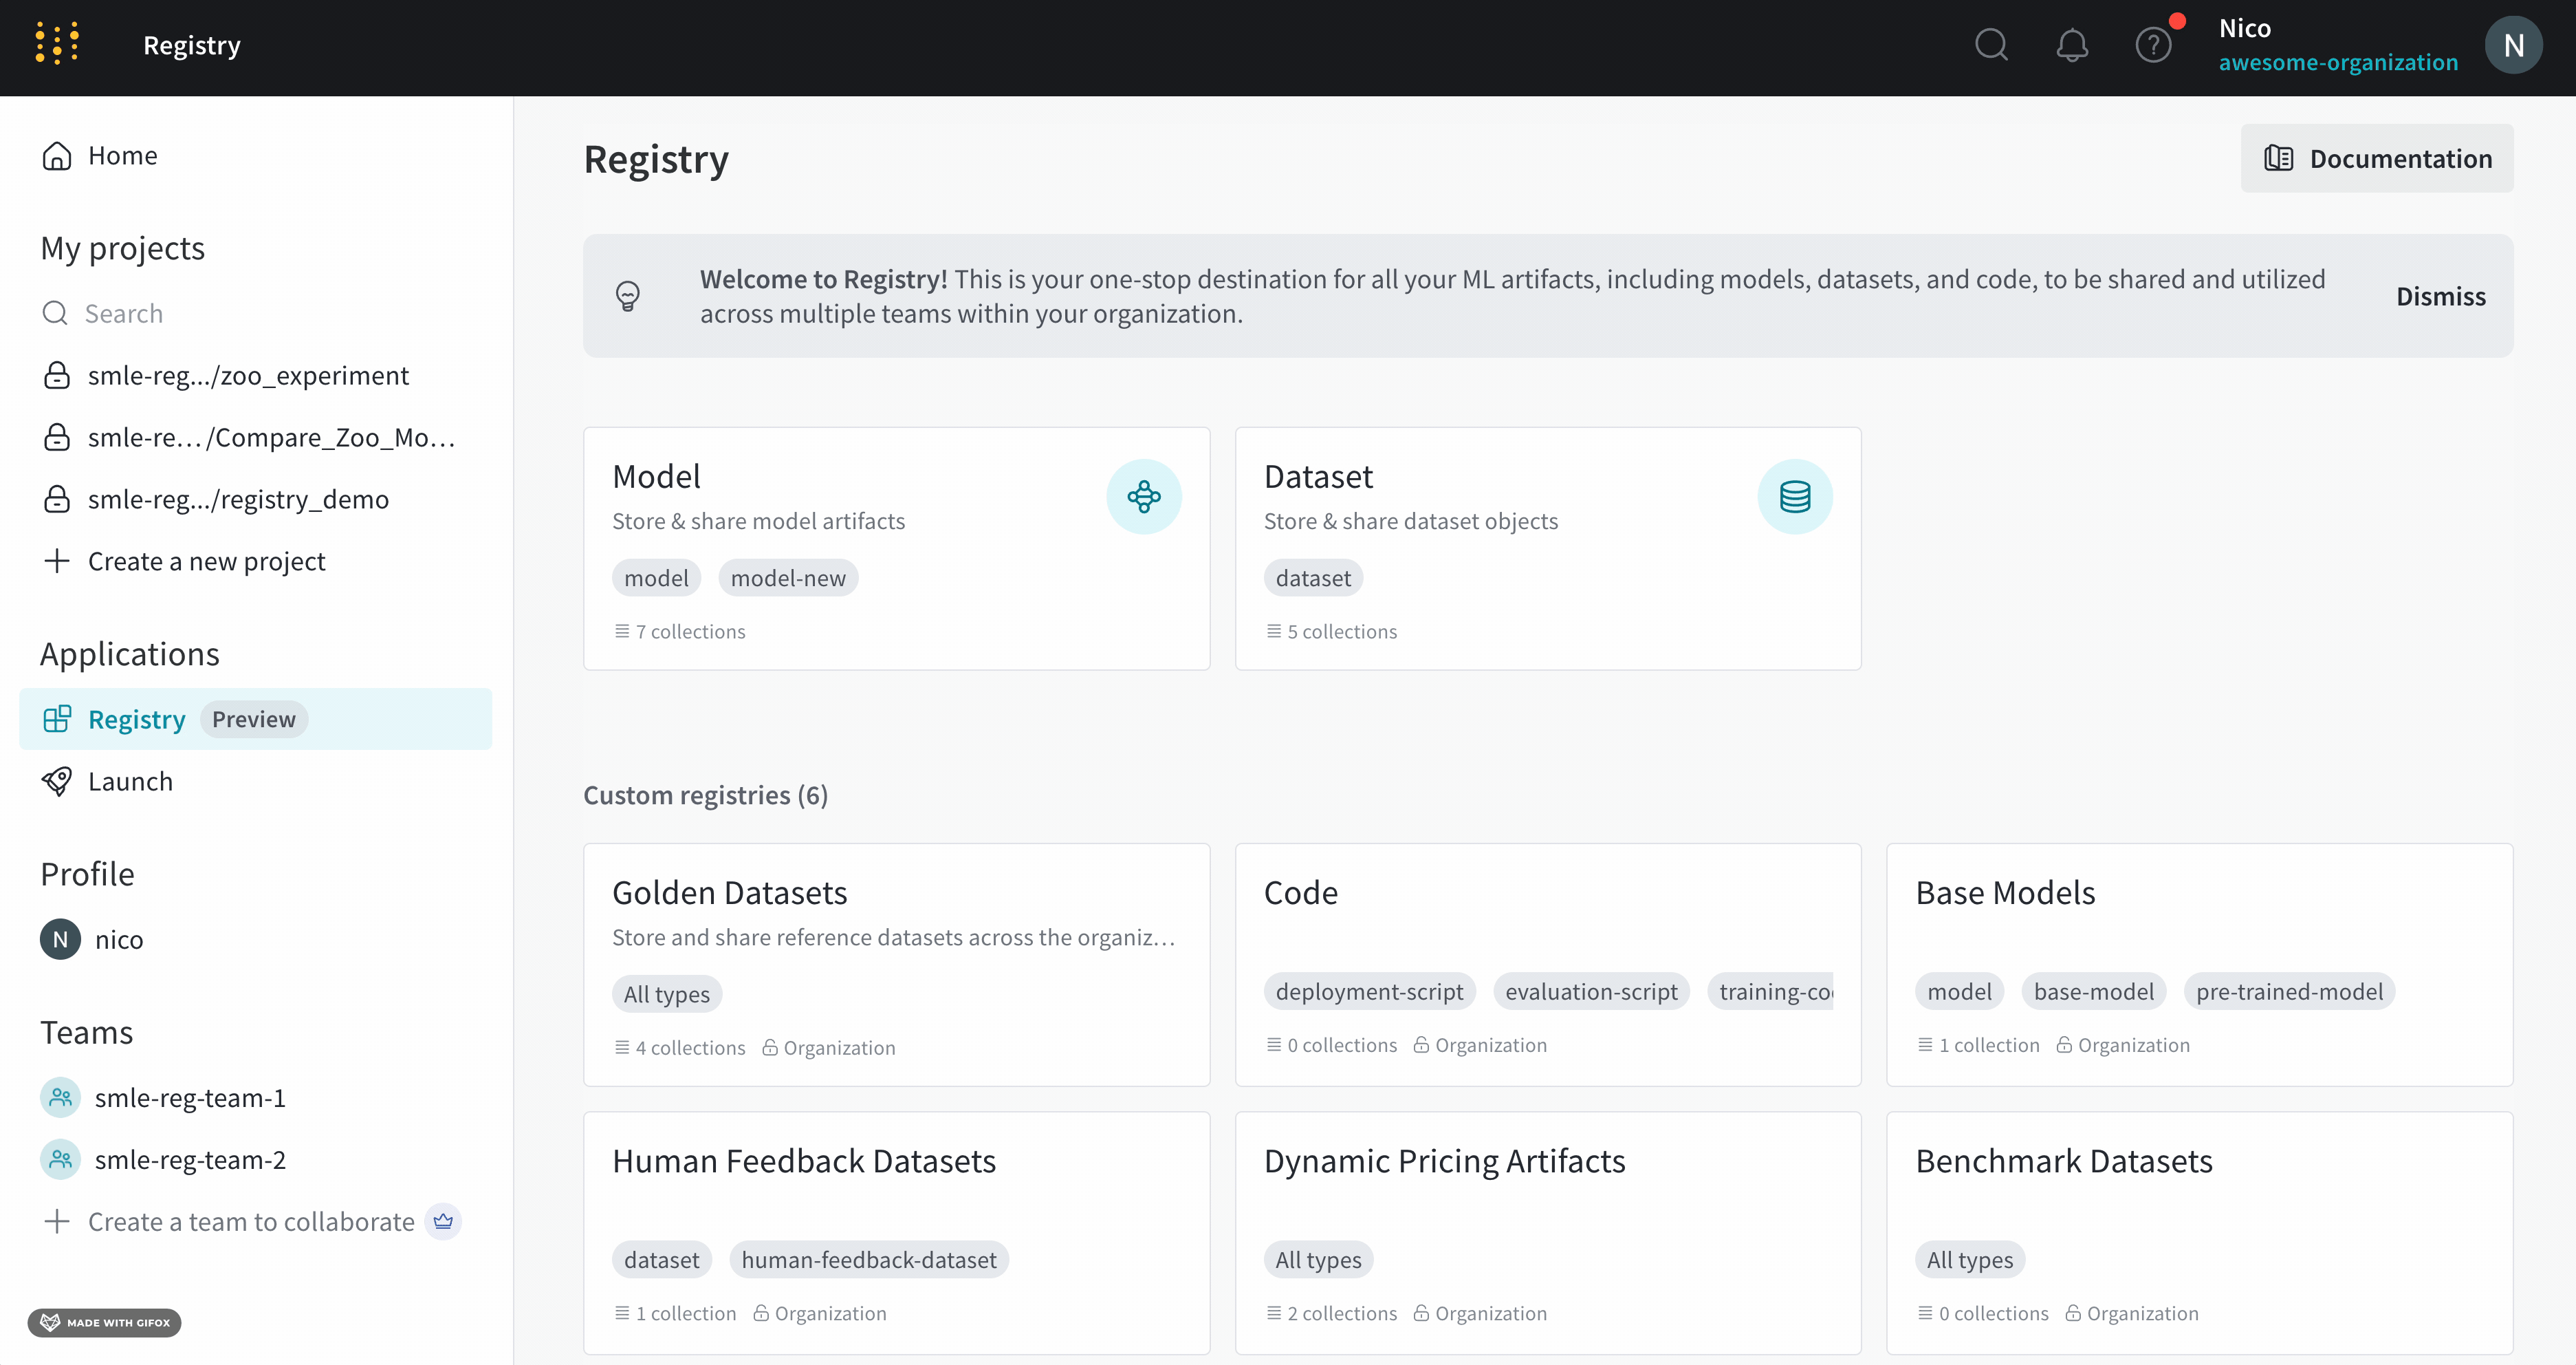Screen dimensions: 2576x1365
Task: Open the nico profile entry under Profile
Action: pos(118,938)
